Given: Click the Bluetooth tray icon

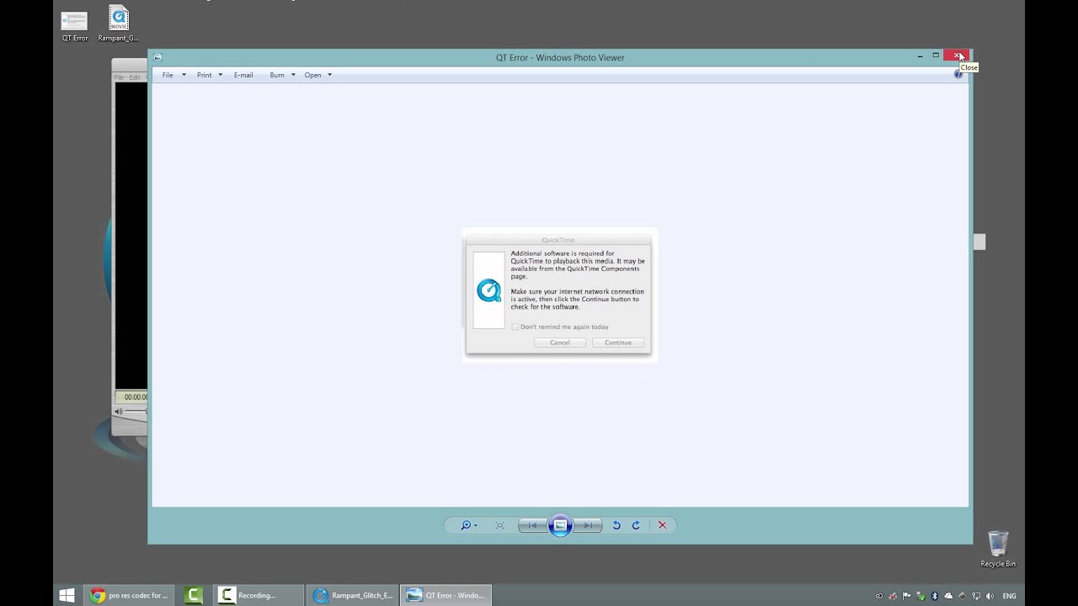Looking at the screenshot, I should click(935, 596).
